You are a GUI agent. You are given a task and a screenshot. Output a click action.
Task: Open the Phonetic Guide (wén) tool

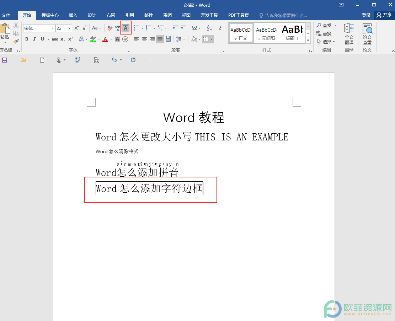(x=117, y=28)
